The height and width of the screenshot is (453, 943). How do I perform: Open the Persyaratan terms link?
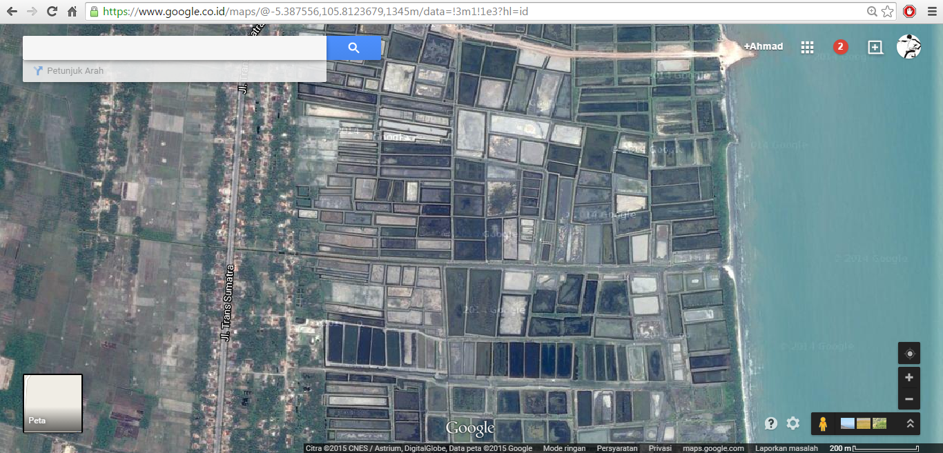point(617,448)
